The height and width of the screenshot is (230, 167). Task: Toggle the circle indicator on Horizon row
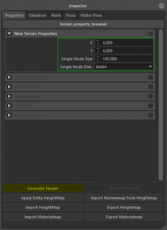coord(150,106)
